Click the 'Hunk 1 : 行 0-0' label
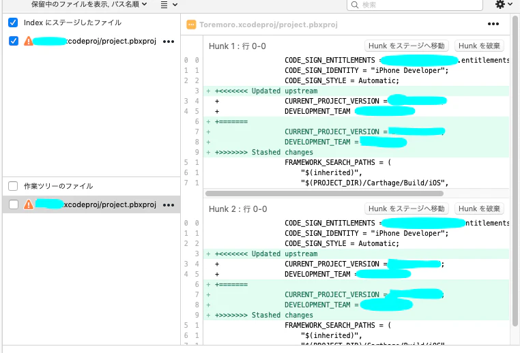 click(237, 46)
